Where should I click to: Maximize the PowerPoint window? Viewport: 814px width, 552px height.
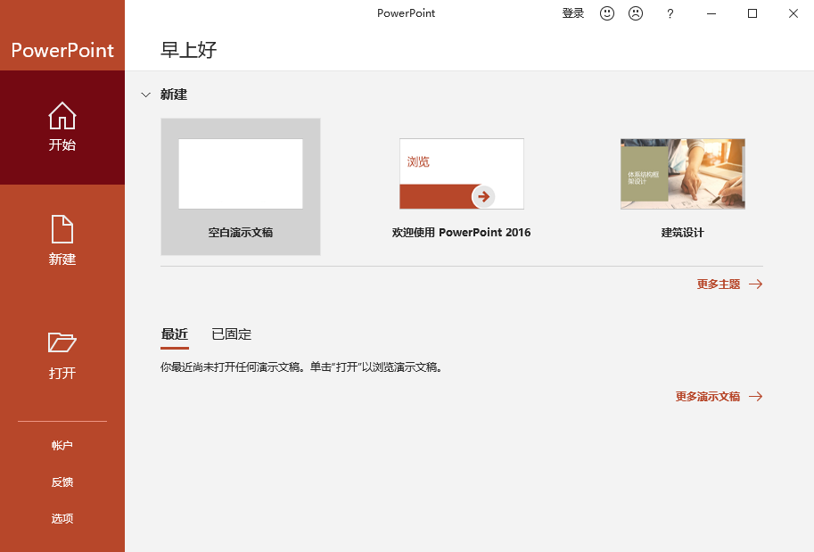(x=752, y=13)
